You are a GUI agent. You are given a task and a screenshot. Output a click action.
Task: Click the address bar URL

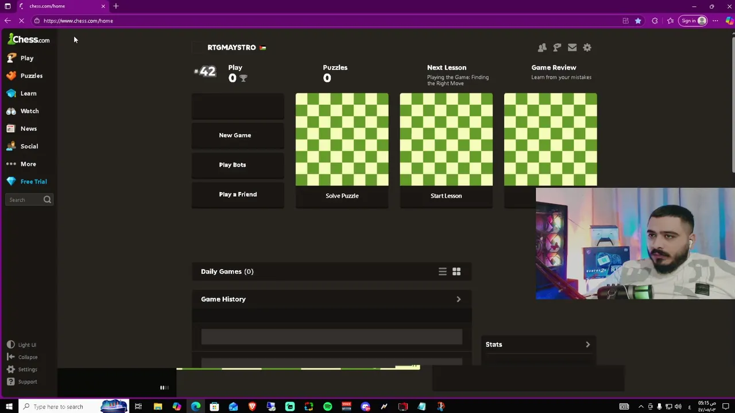point(78,21)
